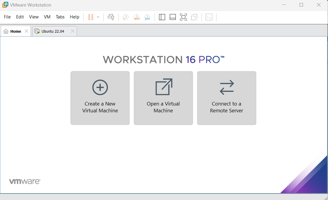Send Ctrl+Alt+Del to the virtual machine

[x=111, y=17]
